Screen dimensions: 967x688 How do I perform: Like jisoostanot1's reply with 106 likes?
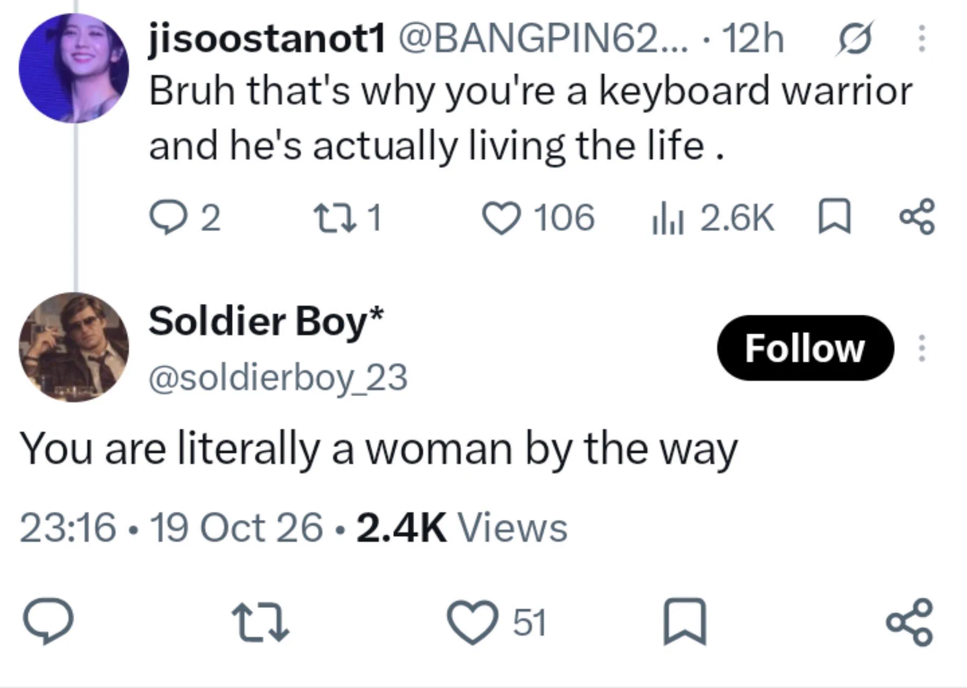[538, 218]
